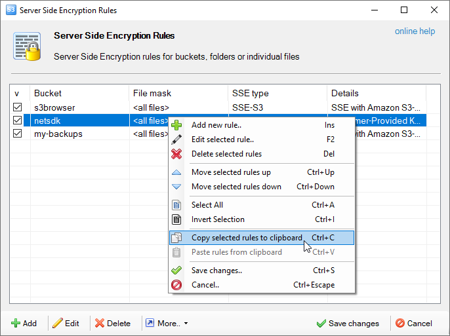This screenshot has height=336, width=450.
Task: Click the copy pages icon in context menu
Action: [176, 238]
